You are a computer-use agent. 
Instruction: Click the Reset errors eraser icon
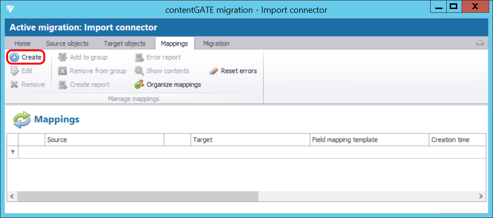(x=214, y=71)
